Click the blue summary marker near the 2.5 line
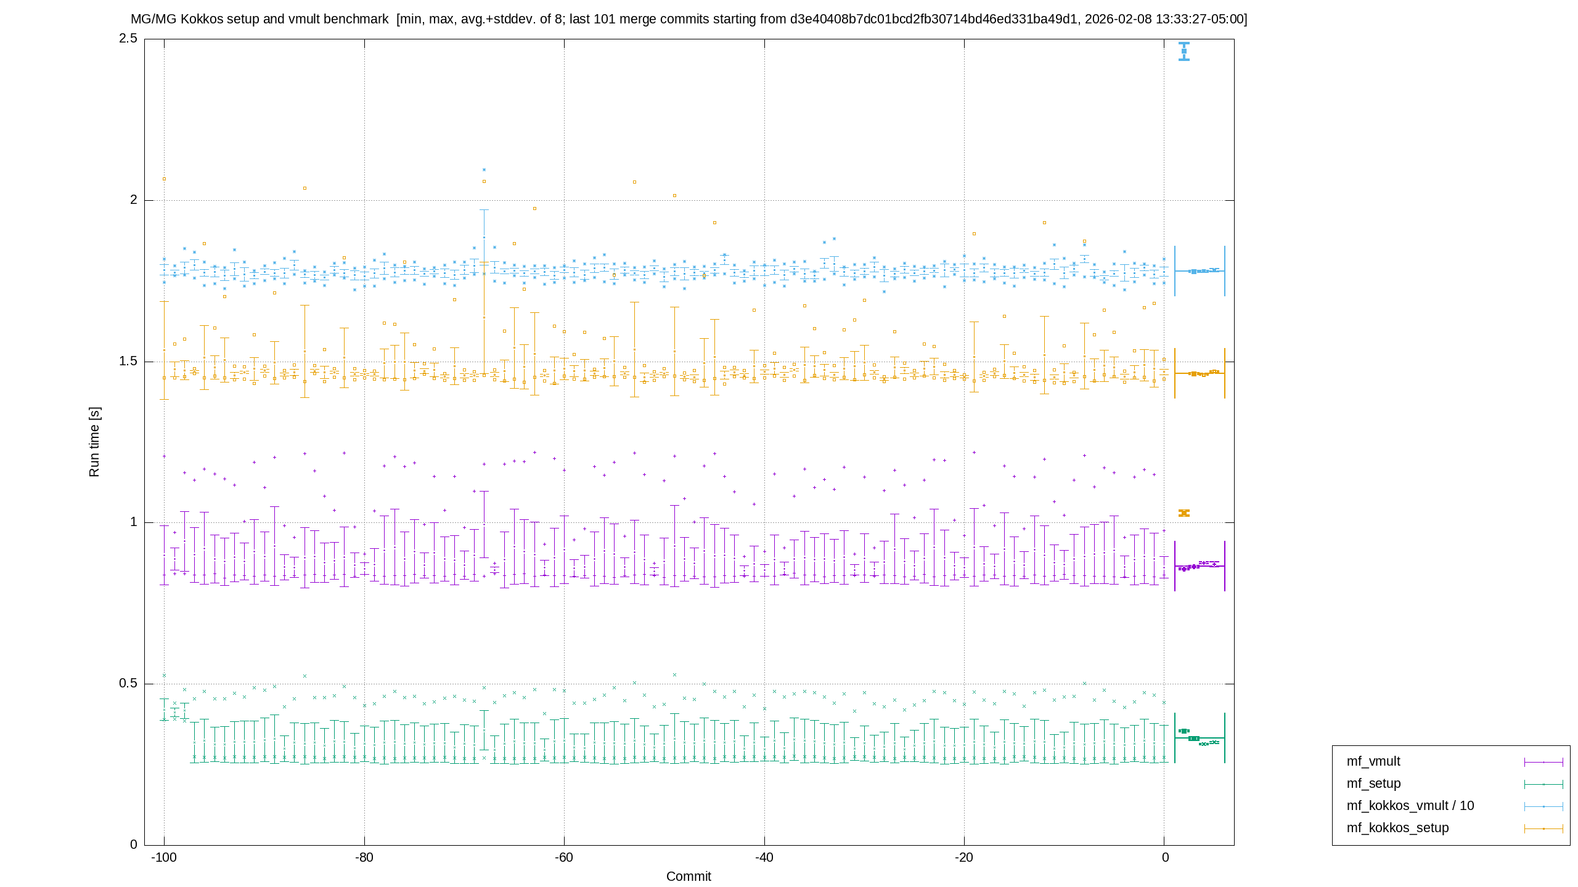Viewport: 1578px width, 887px height. (x=1184, y=52)
